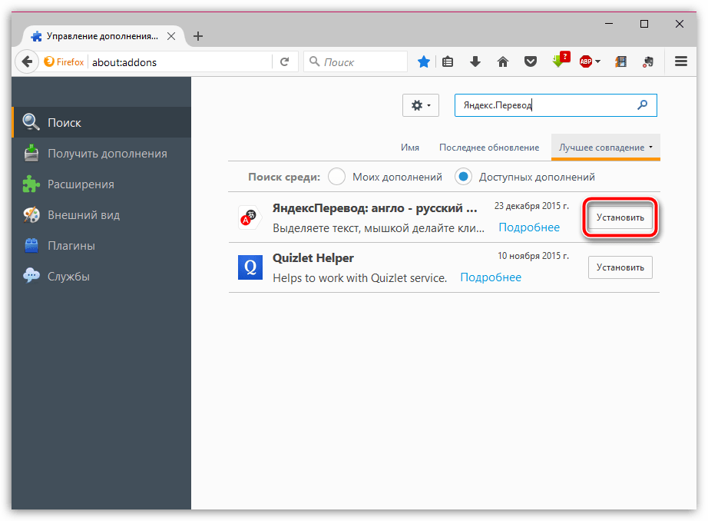Go to home page icon
Screen dimensions: 708x521
click(502, 61)
